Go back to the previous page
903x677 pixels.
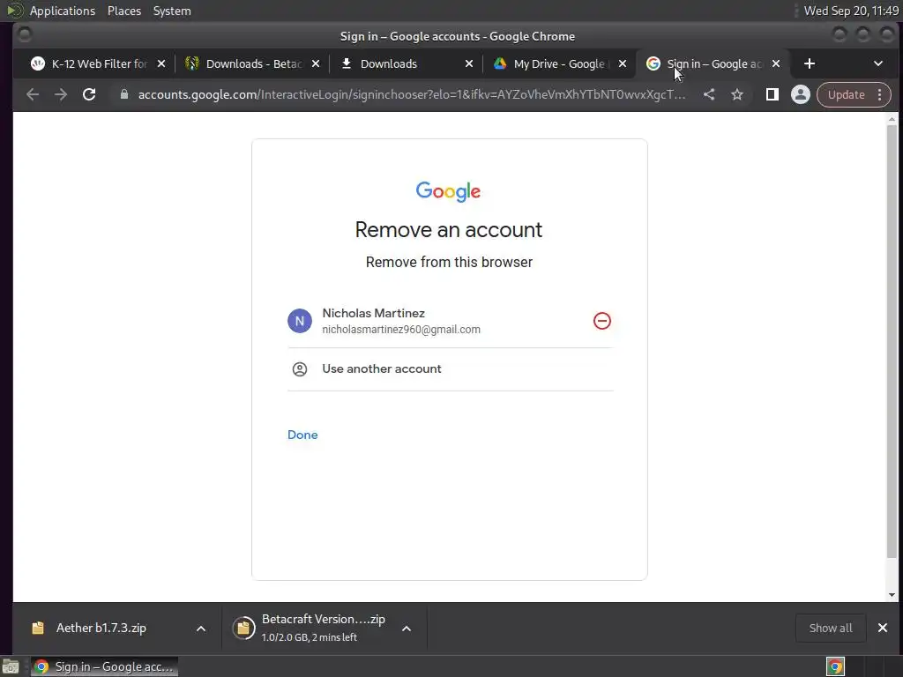point(33,95)
